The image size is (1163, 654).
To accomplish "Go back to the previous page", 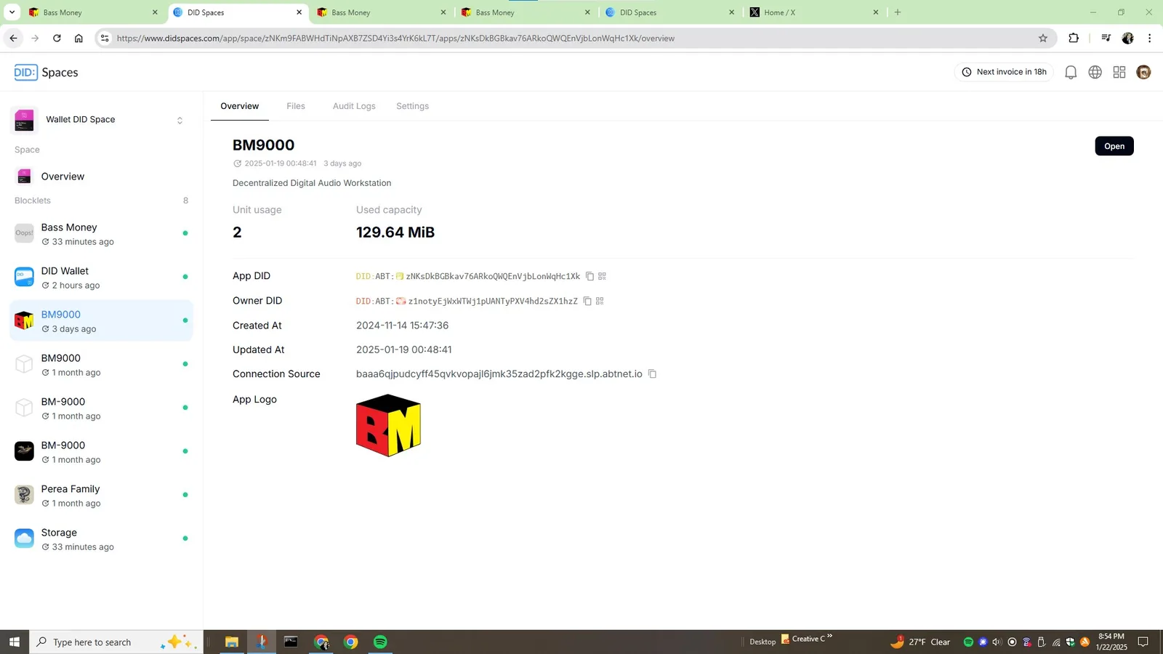I will pos(13,38).
